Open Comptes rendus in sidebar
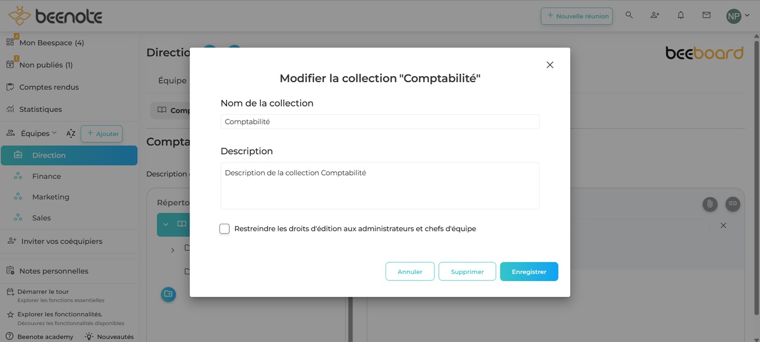The image size is (760, 342). (49, 87)
